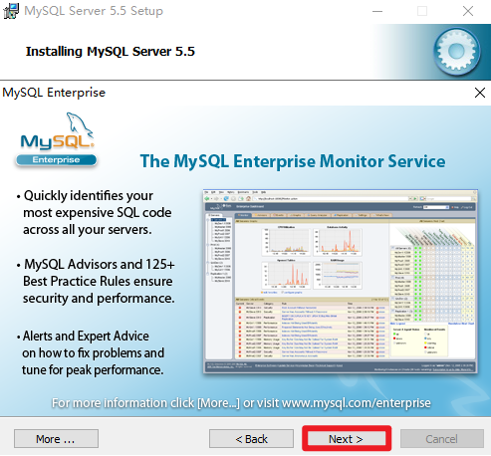Click the installer icon in title bar
This screenshot has height=456, width=491.
tap(11, 11)
